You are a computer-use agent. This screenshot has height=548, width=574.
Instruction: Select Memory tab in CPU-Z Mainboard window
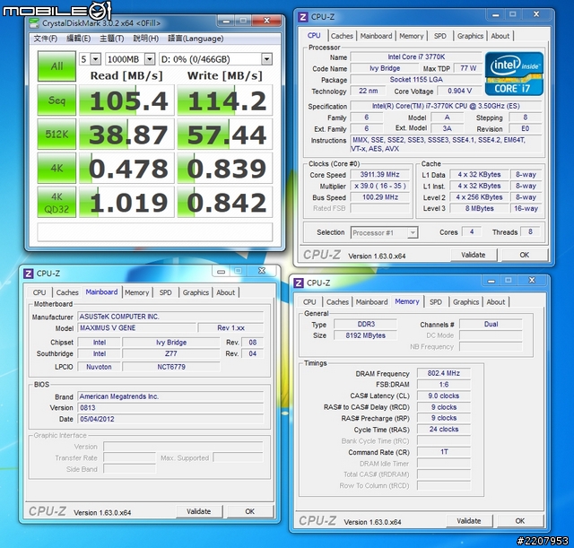[x=136, y=292]
